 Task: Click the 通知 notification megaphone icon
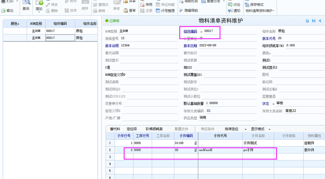click(x=230, y=10)
